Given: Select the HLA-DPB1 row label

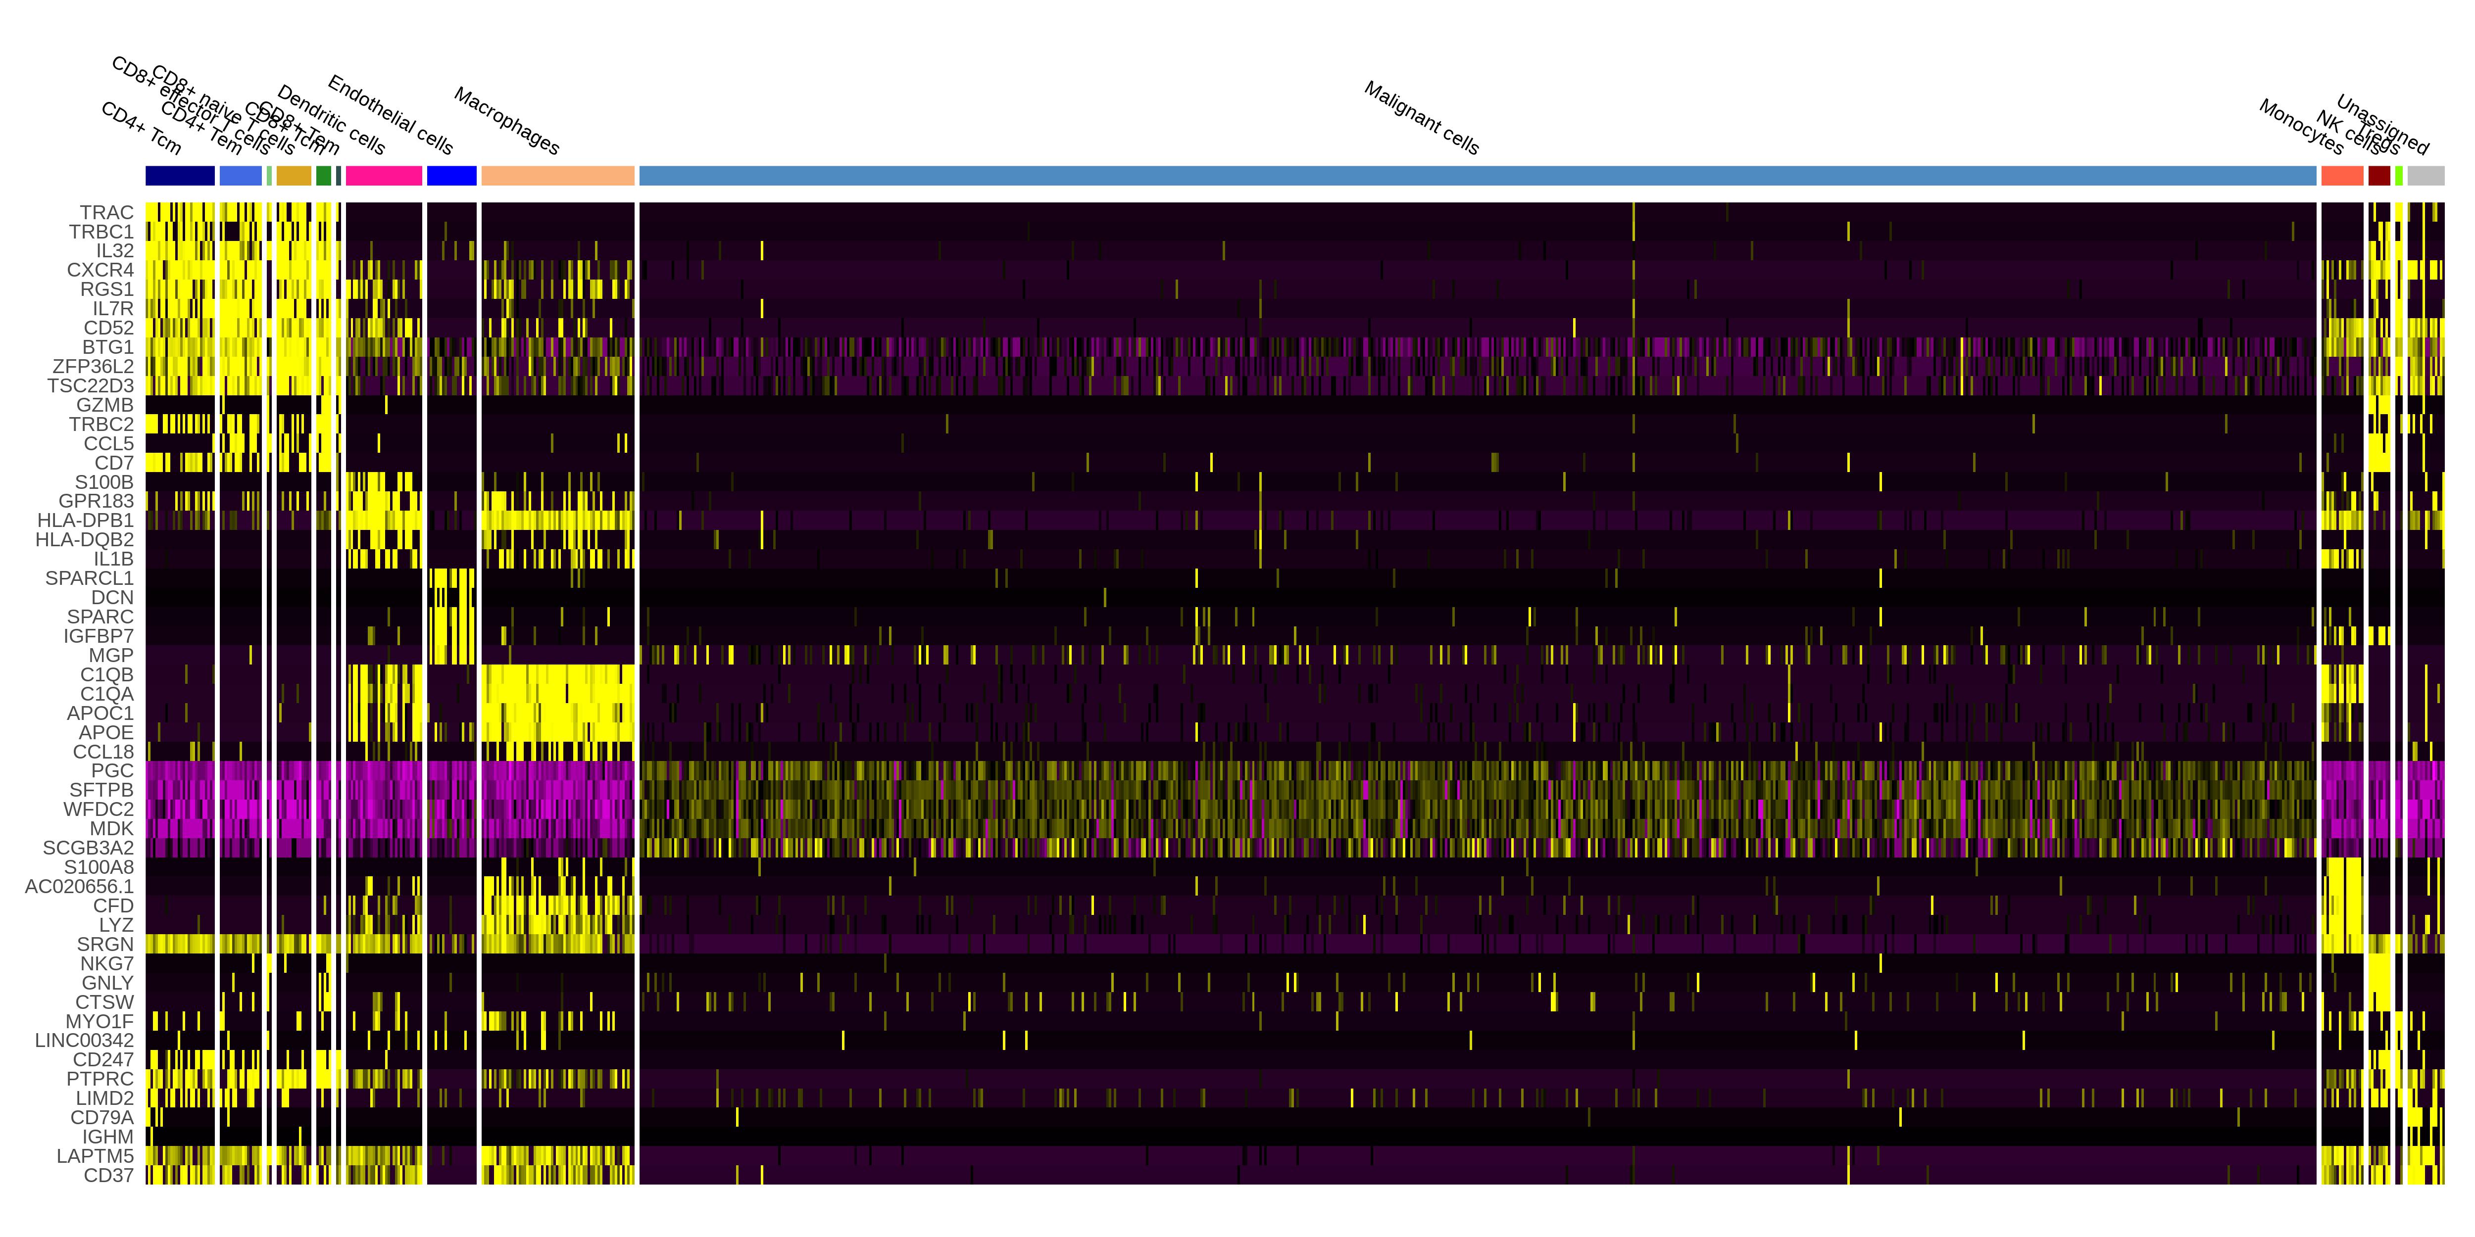Looking at the screenshot, I should [86, 521].
